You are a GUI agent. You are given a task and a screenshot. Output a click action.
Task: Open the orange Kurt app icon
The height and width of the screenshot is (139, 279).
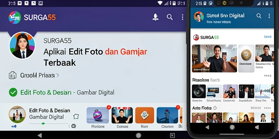tap(145, 115)
